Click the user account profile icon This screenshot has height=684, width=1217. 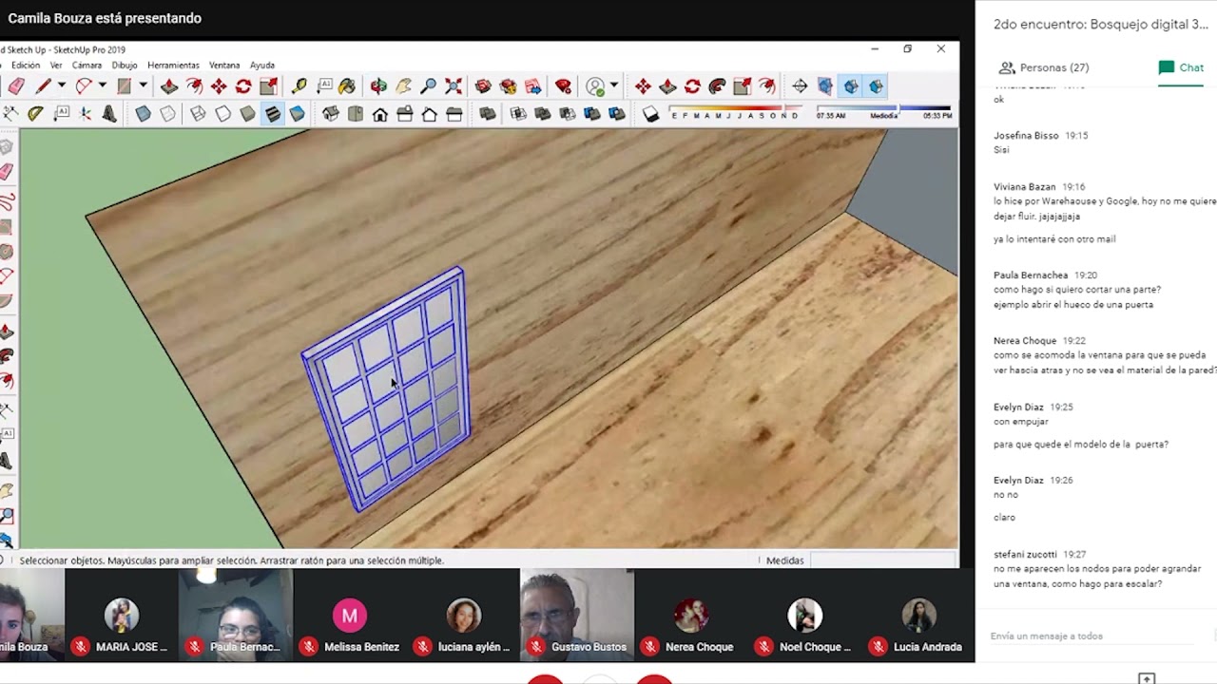pos(596,86)
